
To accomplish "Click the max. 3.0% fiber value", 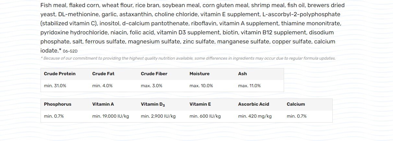I will (151, 86).
